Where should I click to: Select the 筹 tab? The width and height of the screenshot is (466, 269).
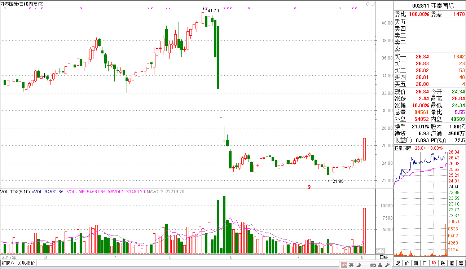pos(461,263)
